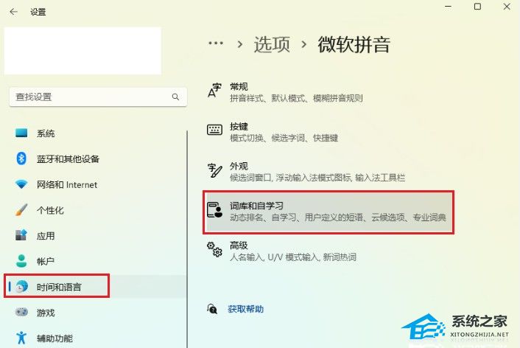Click the Accounts person icon

21,261
